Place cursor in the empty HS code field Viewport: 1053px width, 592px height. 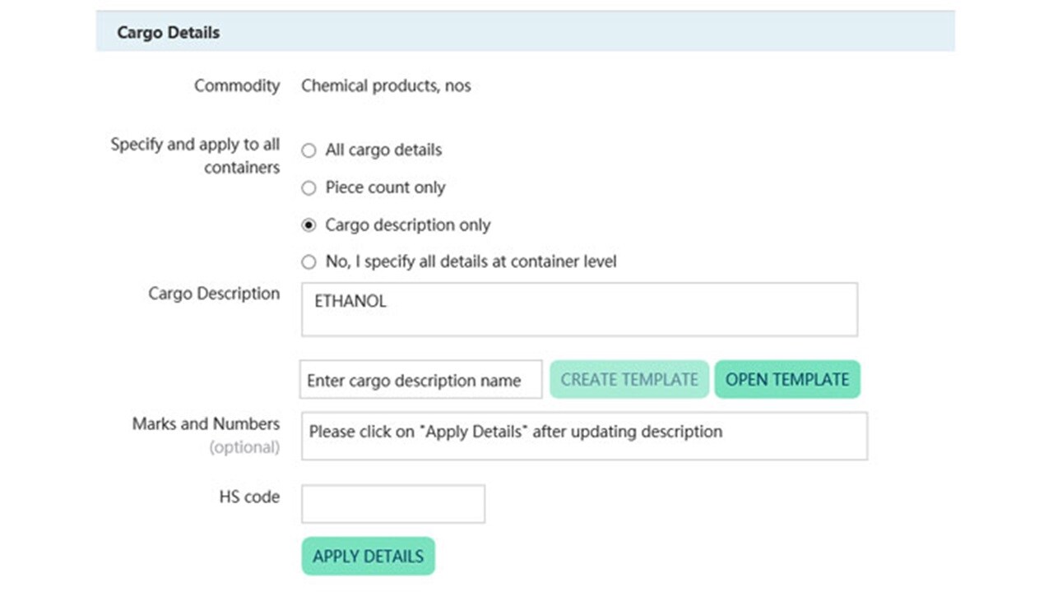392,503
